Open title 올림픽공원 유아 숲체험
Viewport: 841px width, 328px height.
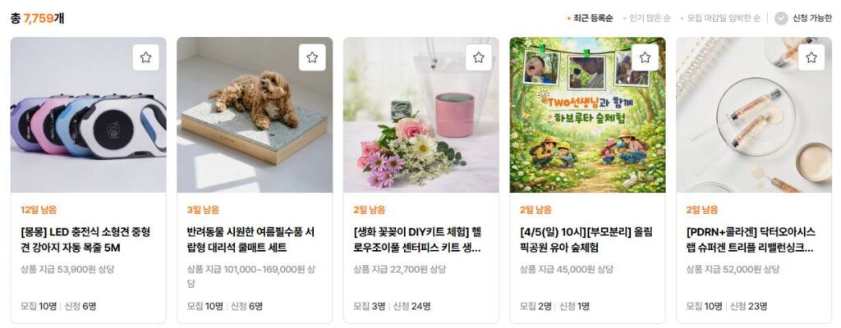[586, 240]
